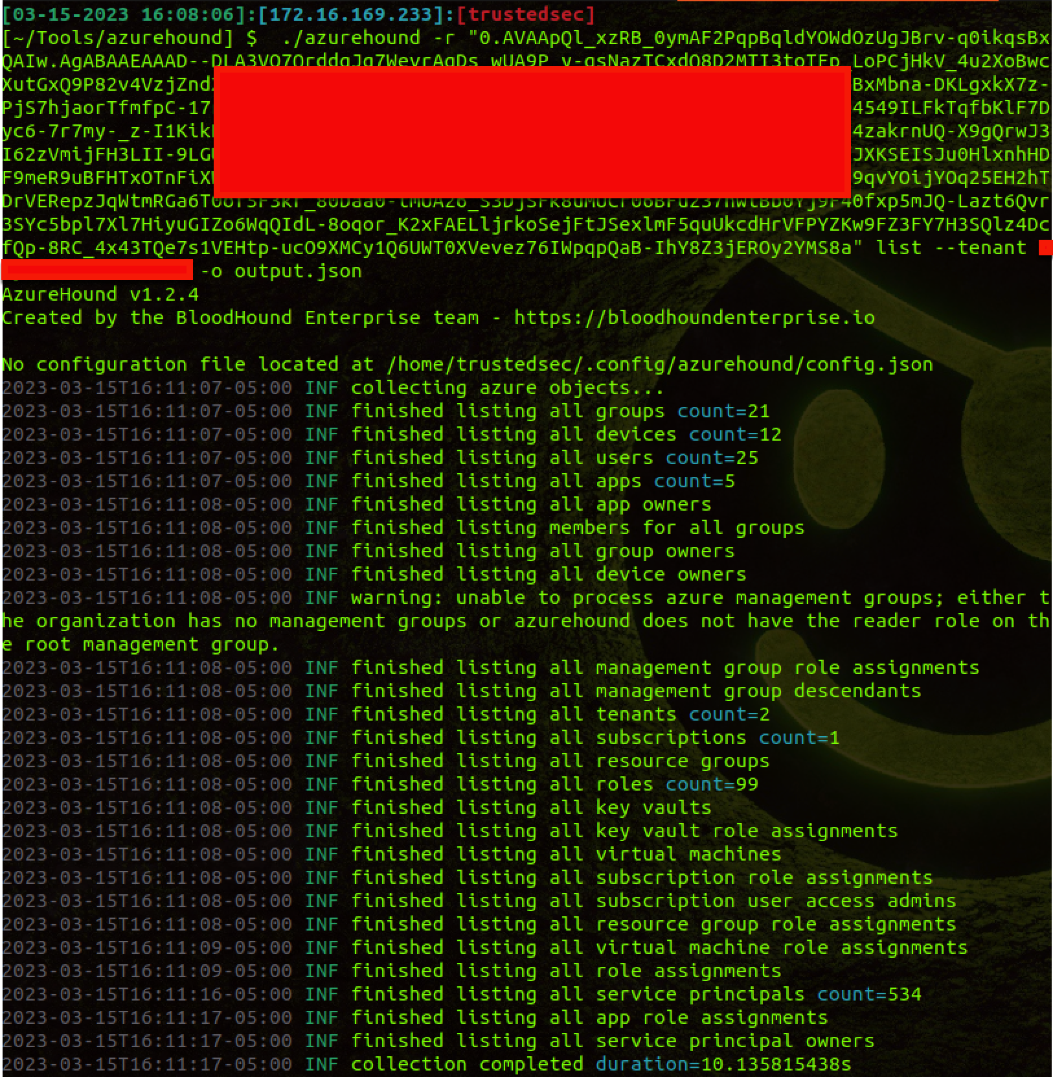Screen dimensions: 1053x1077
Task: Click the collection completed text
Action: pyautogui.click(x=467, y=1064)
